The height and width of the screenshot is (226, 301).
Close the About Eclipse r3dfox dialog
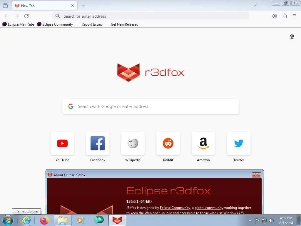(x=256, y=175)
